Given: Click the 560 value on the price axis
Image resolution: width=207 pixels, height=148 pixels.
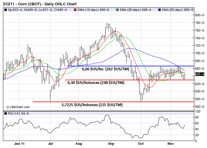Looking at the screenshot, I should click(201, 107).
